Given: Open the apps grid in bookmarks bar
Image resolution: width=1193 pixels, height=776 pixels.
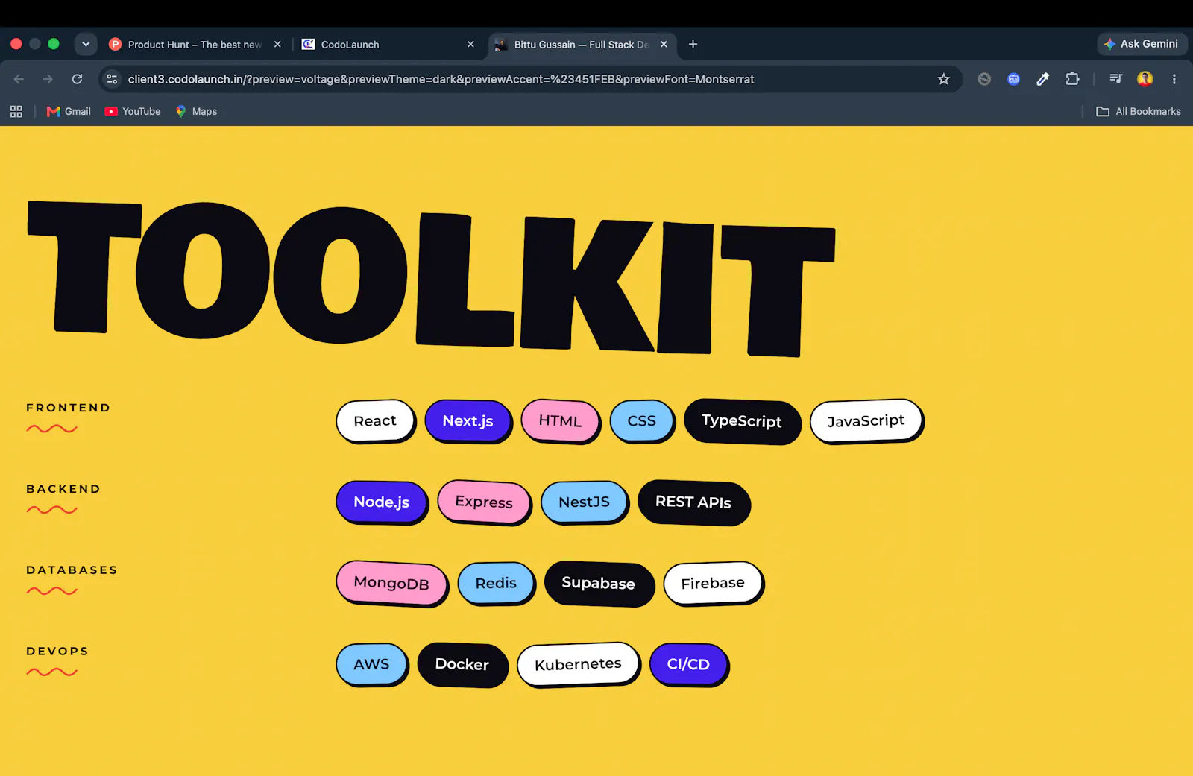Looking at the screenshot, I should click(x=16, y=111).
